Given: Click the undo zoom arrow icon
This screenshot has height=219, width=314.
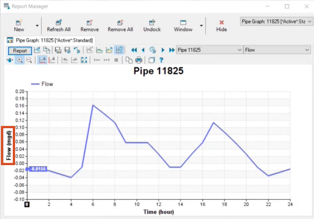Looking at the screenshot, I should tap(65, 60).
